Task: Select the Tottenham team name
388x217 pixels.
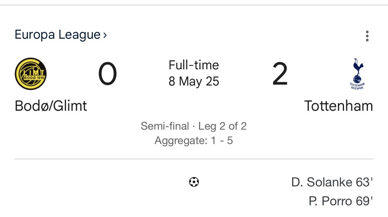Action: click(338, 106)
